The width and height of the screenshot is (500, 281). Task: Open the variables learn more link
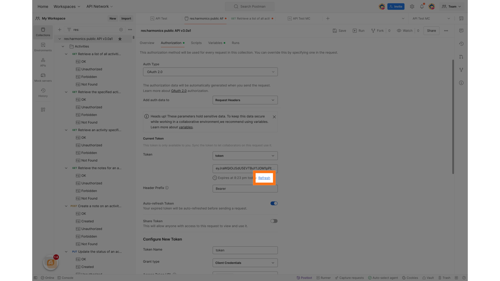point(186,127)
